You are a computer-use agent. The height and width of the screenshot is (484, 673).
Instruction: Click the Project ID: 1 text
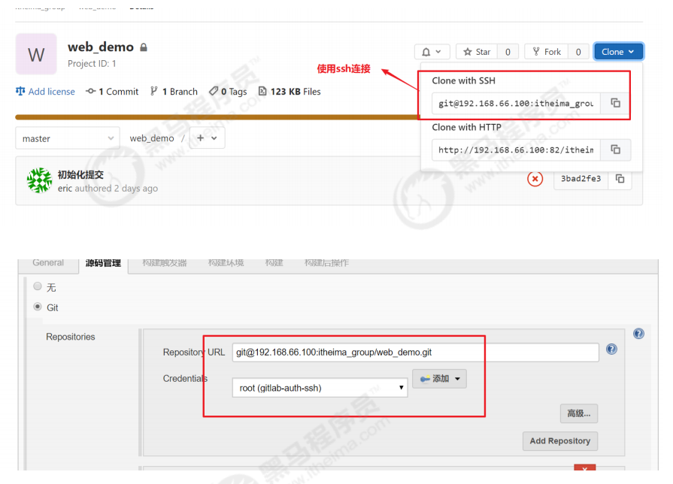[x=92, y=63]
